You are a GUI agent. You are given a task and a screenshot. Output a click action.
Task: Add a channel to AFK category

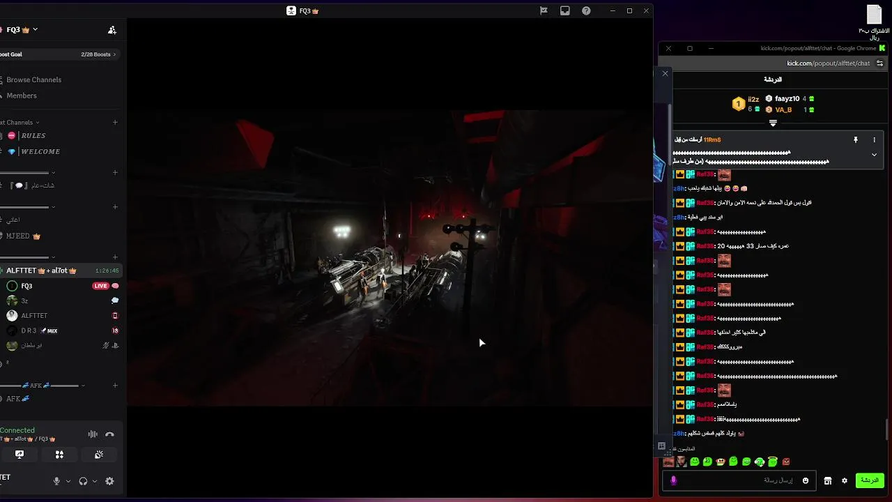(115, 386)
